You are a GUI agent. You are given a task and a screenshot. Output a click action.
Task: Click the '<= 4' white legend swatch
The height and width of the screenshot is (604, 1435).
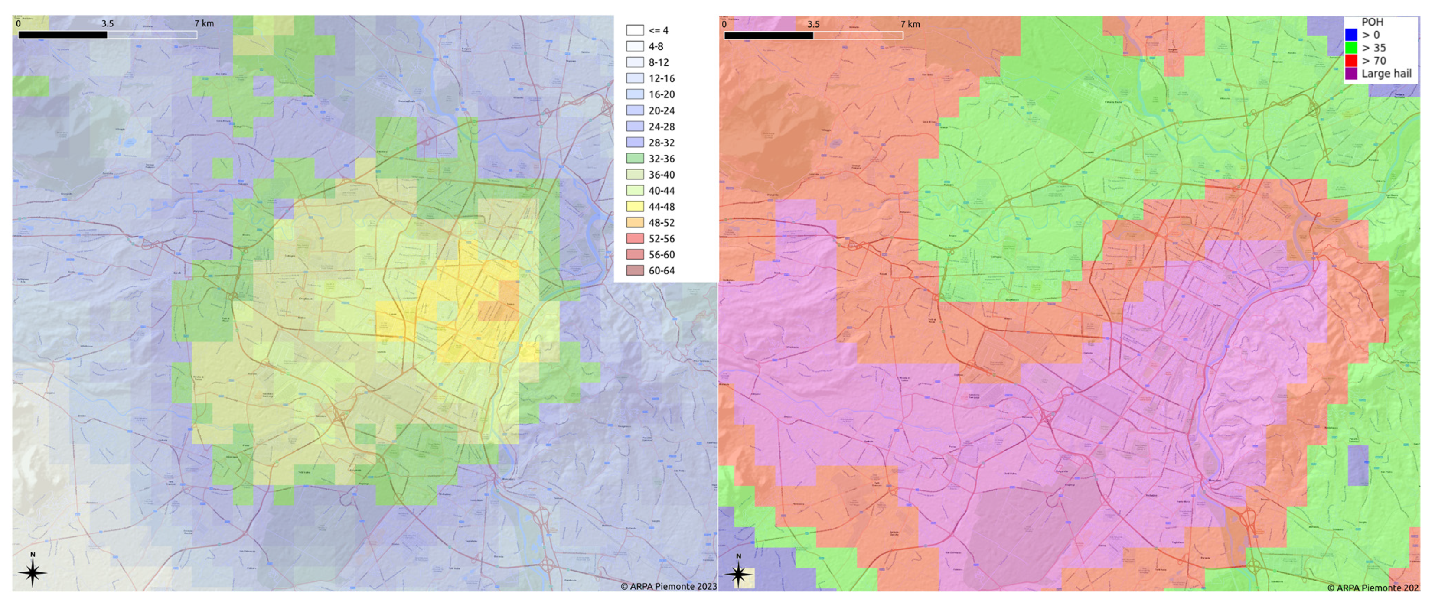pyautogui.click(x=635, y=30)
